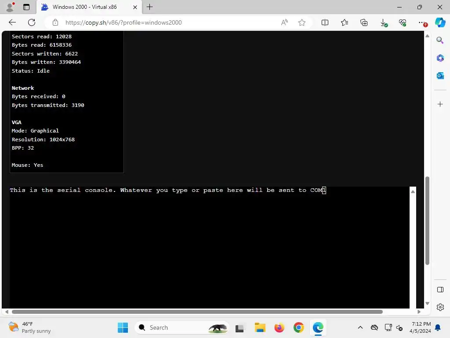Open the Downloads panel
This screenshot has height=338, width=450.
click(384, 23)
